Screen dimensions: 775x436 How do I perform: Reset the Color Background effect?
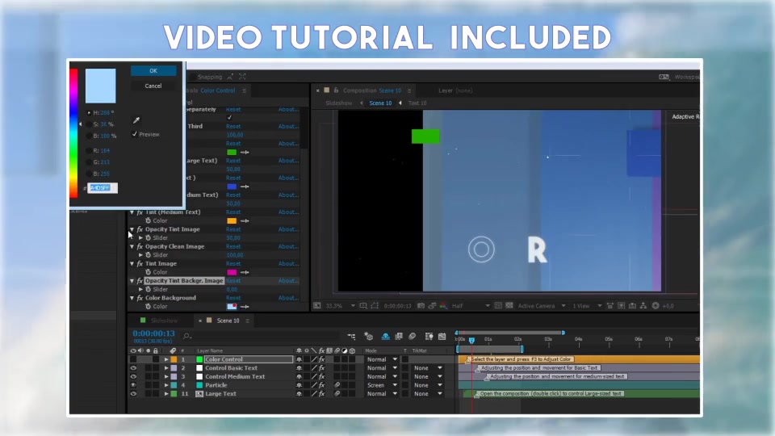coord(233,298)
